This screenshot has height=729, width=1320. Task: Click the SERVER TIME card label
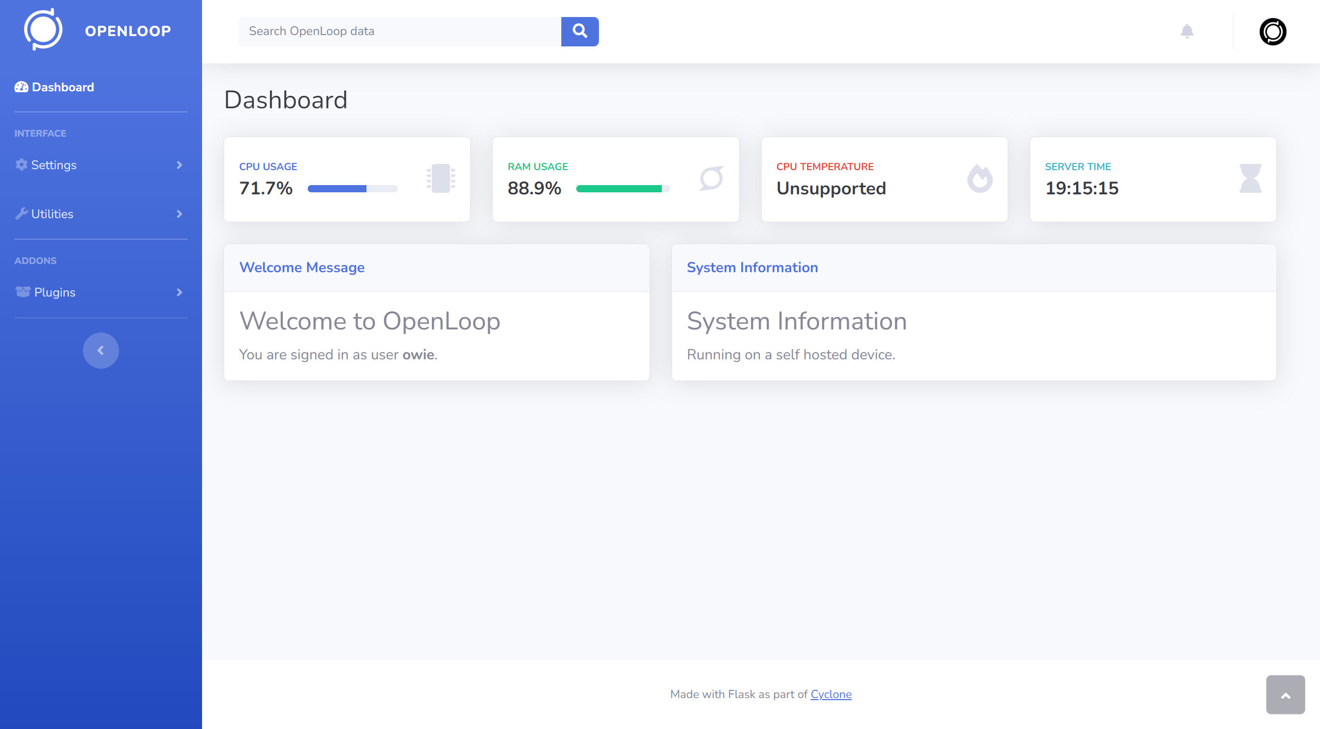click(x=1078, y=167)
